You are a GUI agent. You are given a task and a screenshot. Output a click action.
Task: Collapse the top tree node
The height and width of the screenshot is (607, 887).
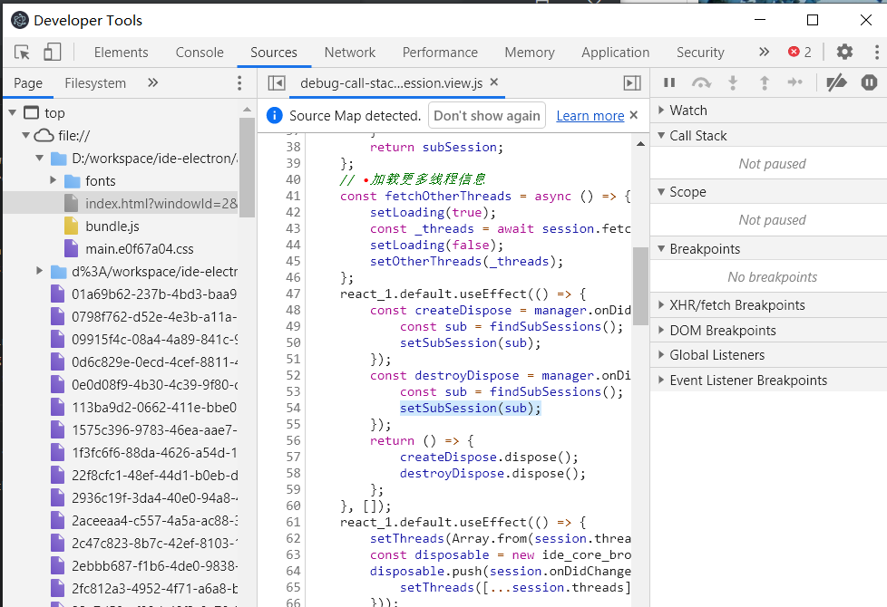(x=13, y=112)
